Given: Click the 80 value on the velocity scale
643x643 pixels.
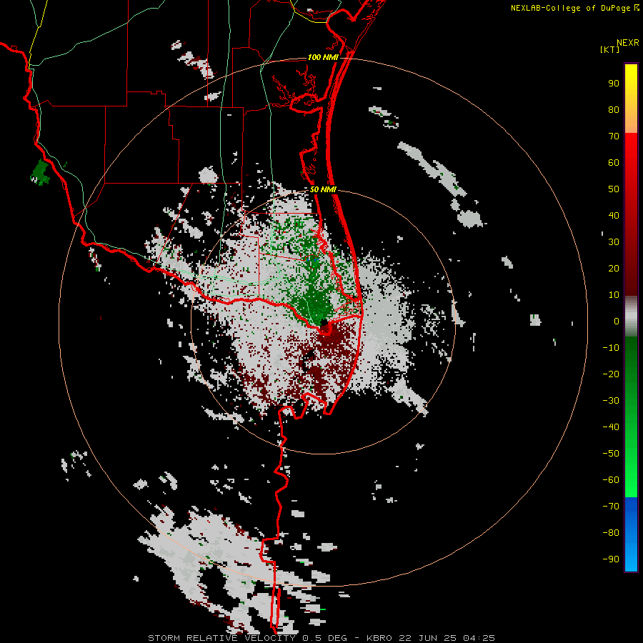Looking at the screenshot, I should 614,110.
